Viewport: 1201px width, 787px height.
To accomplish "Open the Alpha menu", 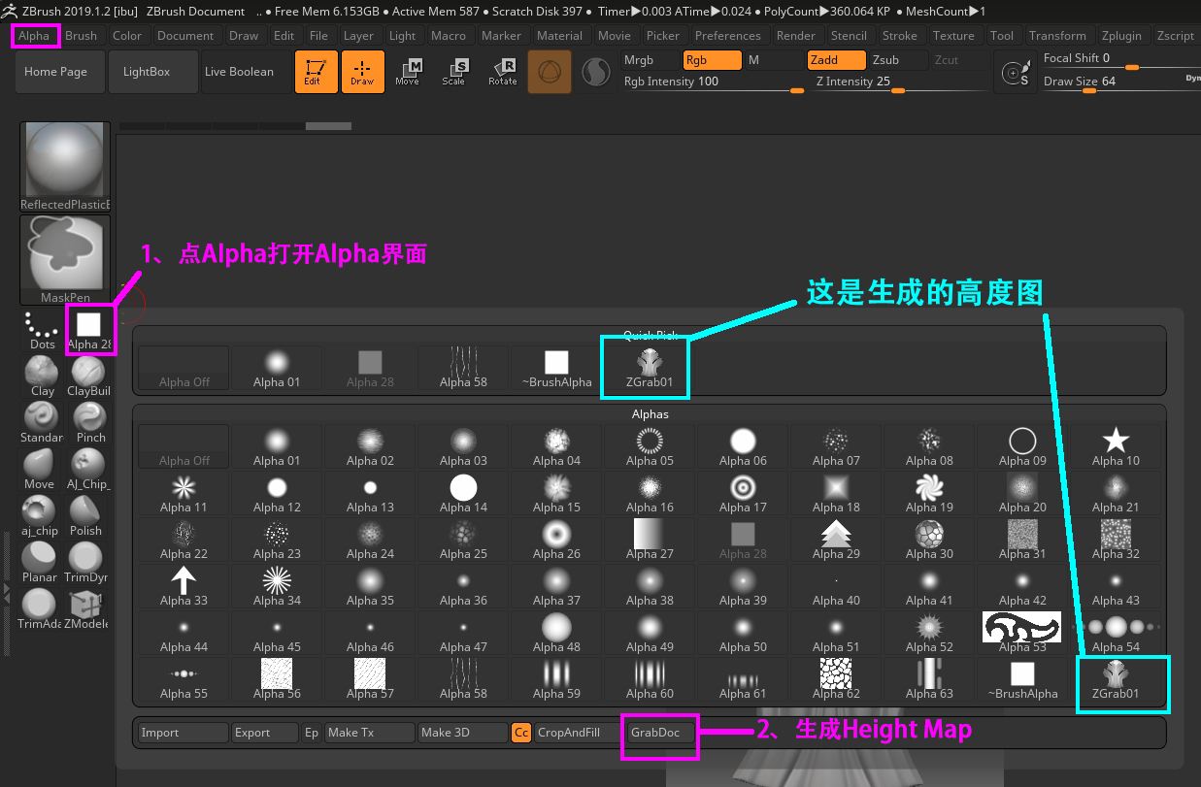I will (x=34, y=36).
